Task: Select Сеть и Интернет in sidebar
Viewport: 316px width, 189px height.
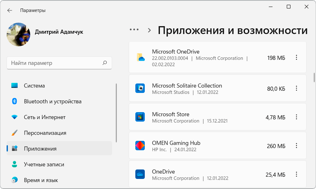Action: coord(45,117)
